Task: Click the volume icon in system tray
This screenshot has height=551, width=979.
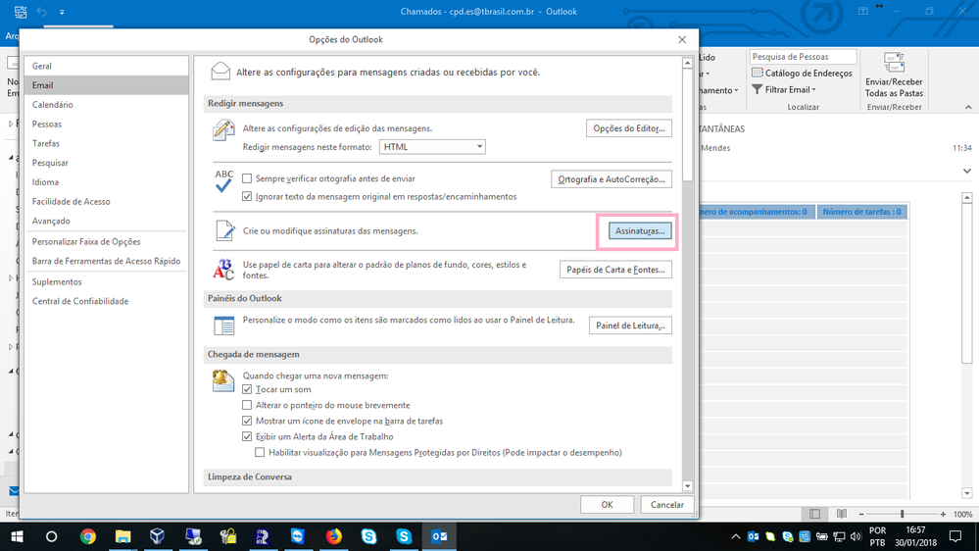Action: click(x=856, y=536)
